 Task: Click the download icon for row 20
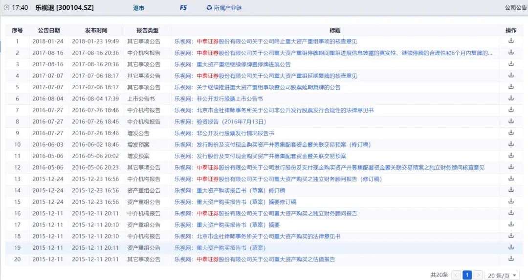[511, 259]
